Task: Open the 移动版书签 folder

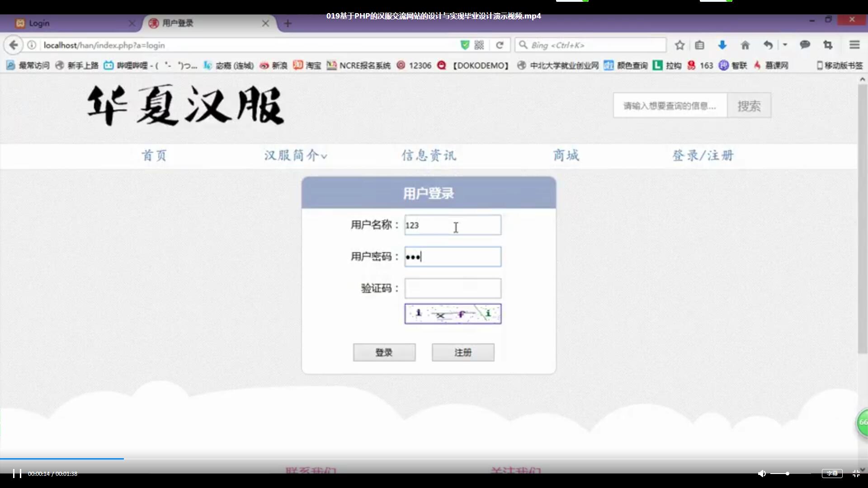Action: pyautogui.click(x=840, y=66)
